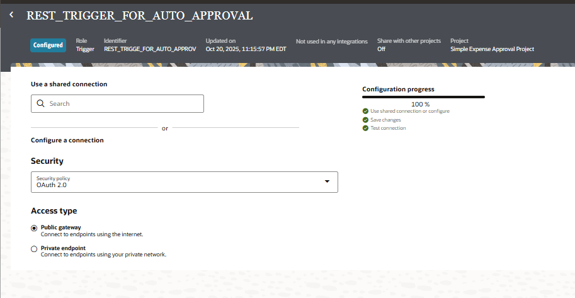Click the Access type section heading
The width and height of the screenshot is (575, 298).
(54, 211)
